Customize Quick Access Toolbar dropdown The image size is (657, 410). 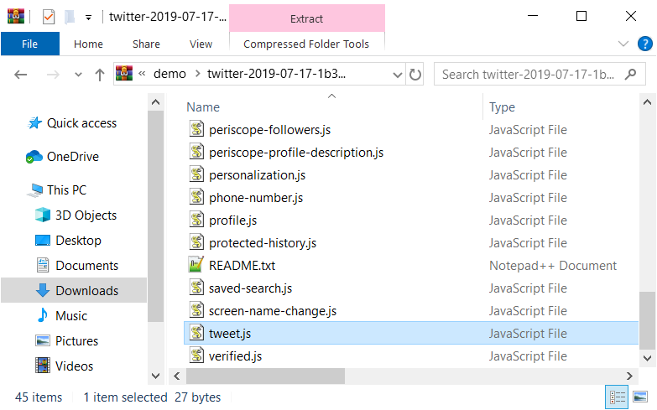tap(88, 18)
